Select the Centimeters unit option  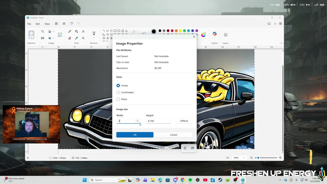pyautogui.click(x=118, y=92)
